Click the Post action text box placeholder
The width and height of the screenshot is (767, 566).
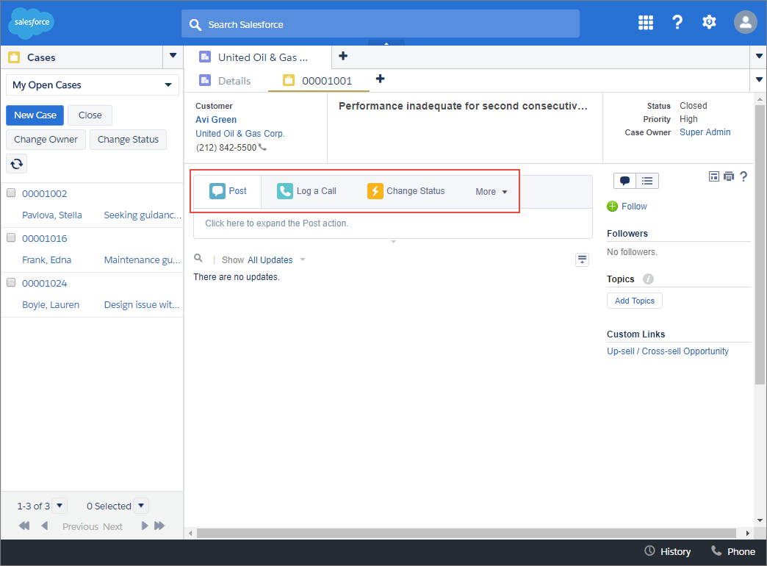click(393, 223)
